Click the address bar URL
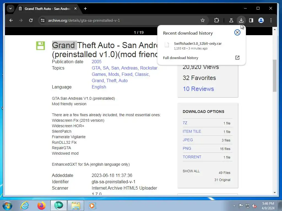The height and width of the screenshot is (211, 282). tap(84, 20)
